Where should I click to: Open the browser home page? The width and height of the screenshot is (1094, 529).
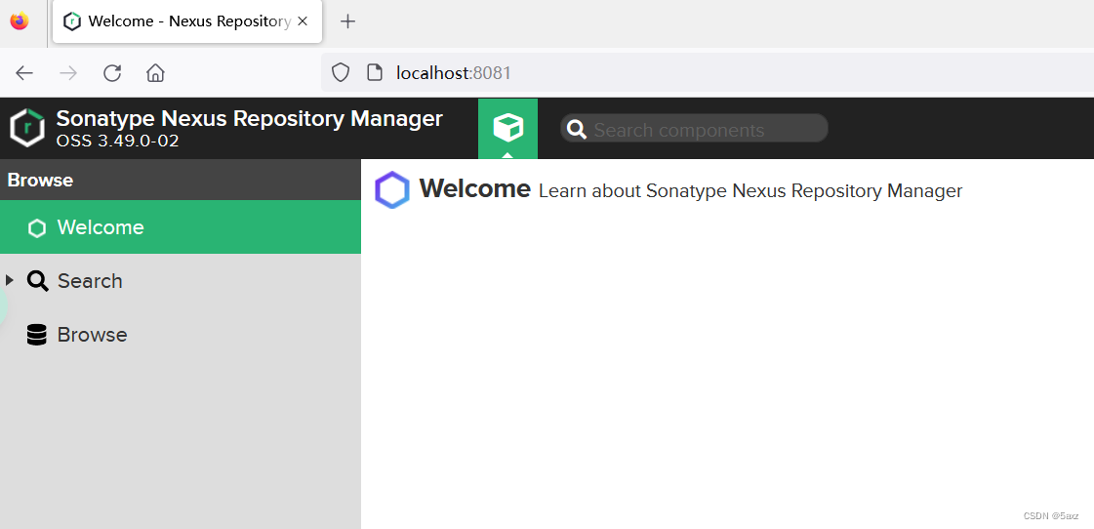pyautogui.click(x=155, y=73)
